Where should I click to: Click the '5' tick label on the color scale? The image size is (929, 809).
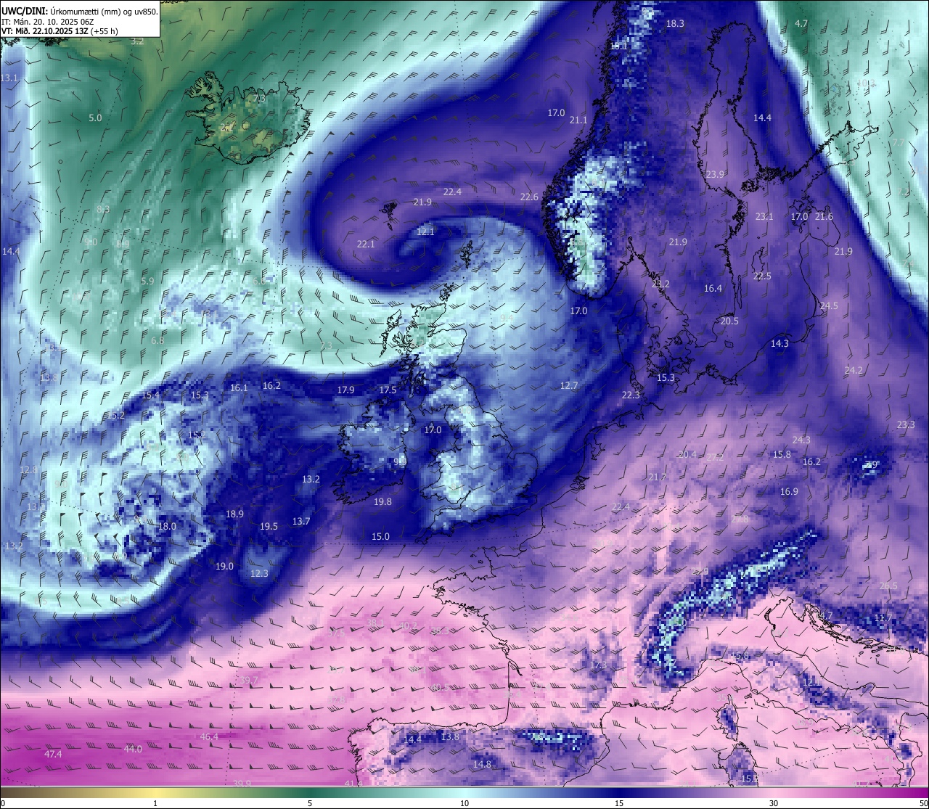click(x=310, y=803)
